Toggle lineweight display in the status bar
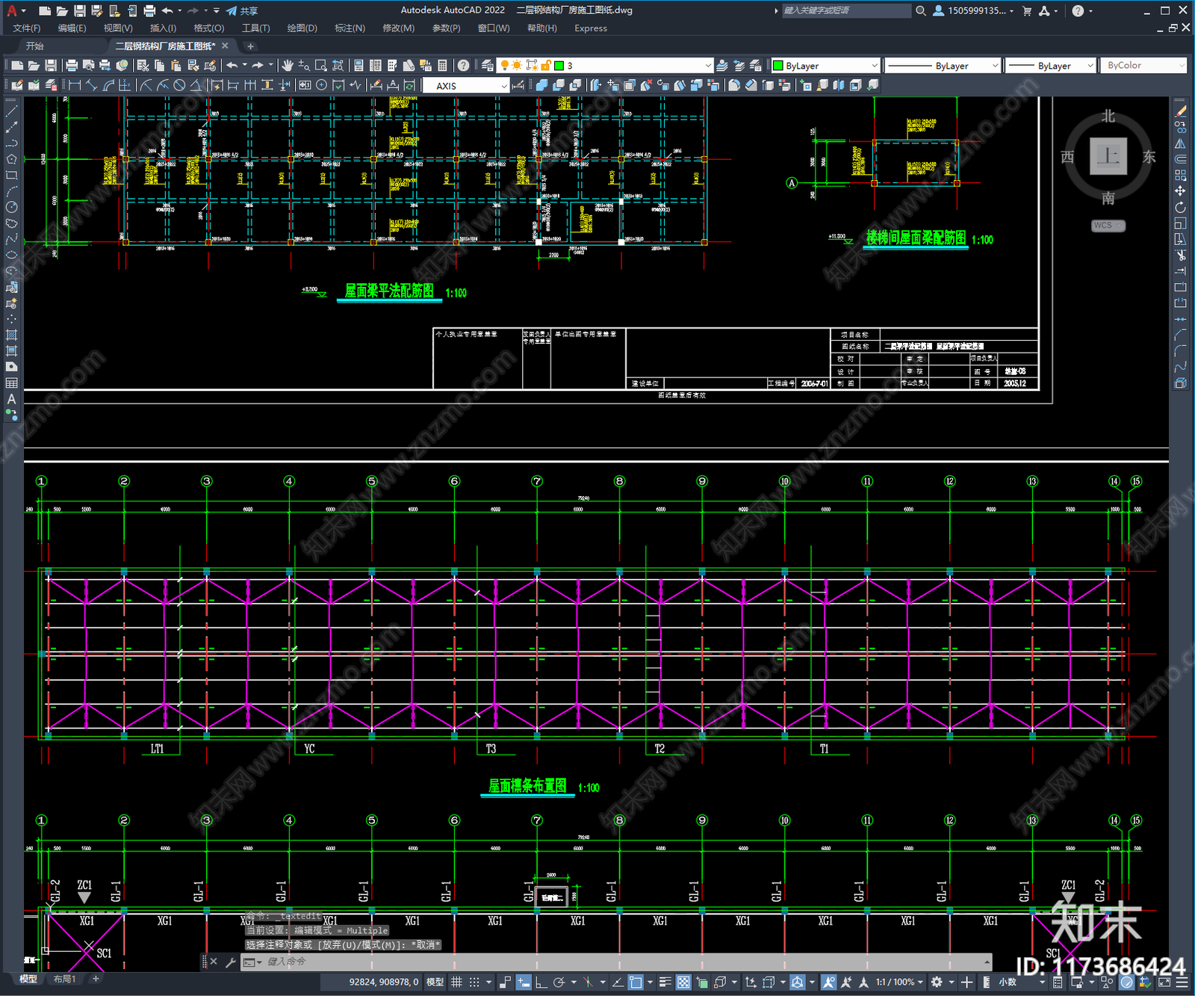The image size is (1195, 996). (x=665, y=982)
